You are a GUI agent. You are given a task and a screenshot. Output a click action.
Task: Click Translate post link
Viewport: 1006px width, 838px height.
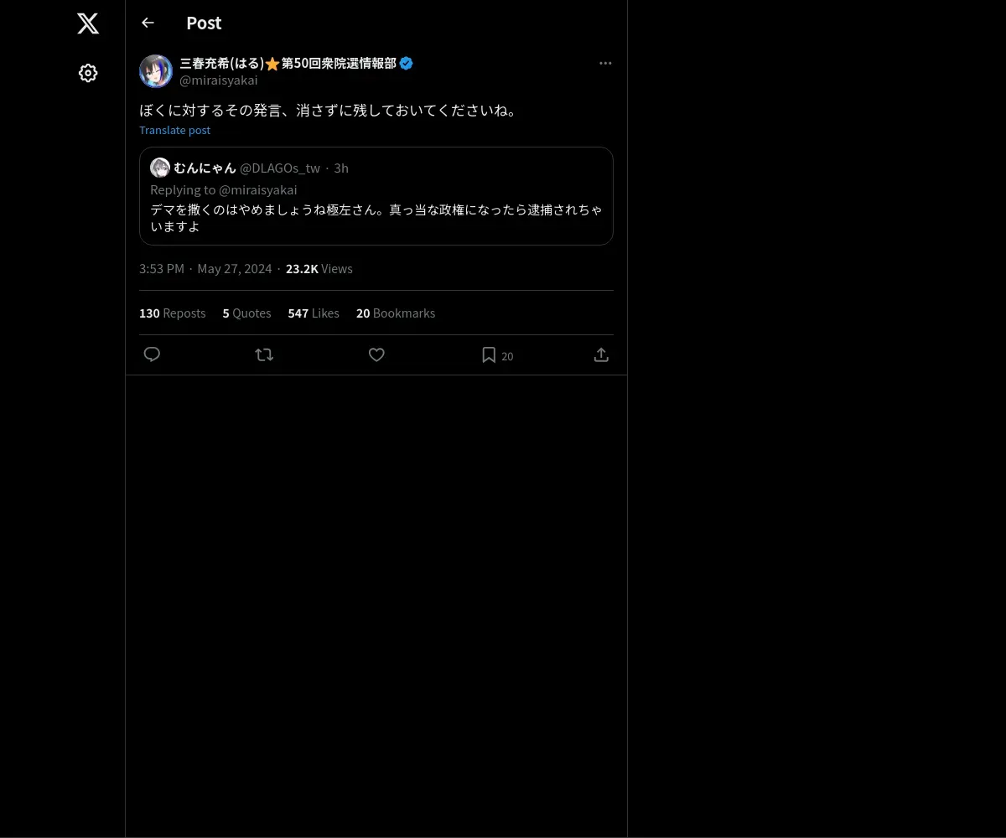tap(174, 130)
